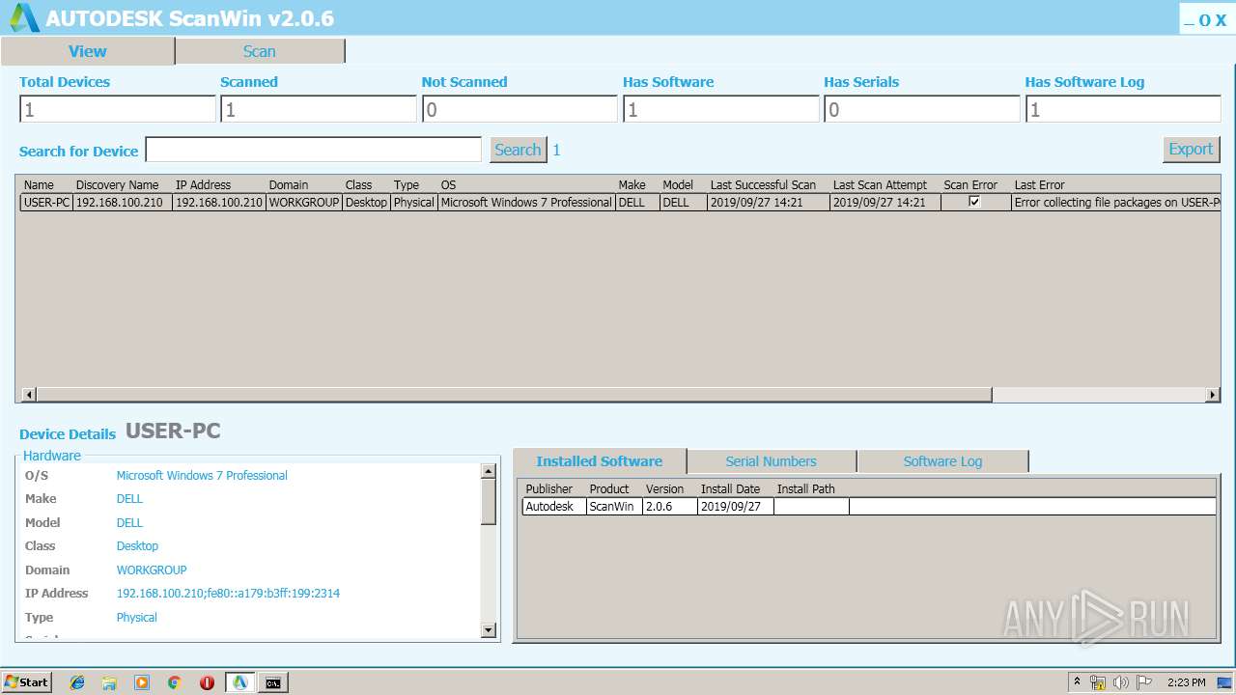Select the Error collecting file packages cell
Image resolution: width=1236 pixels, height=695 pixels.
tap(1116, 203)
